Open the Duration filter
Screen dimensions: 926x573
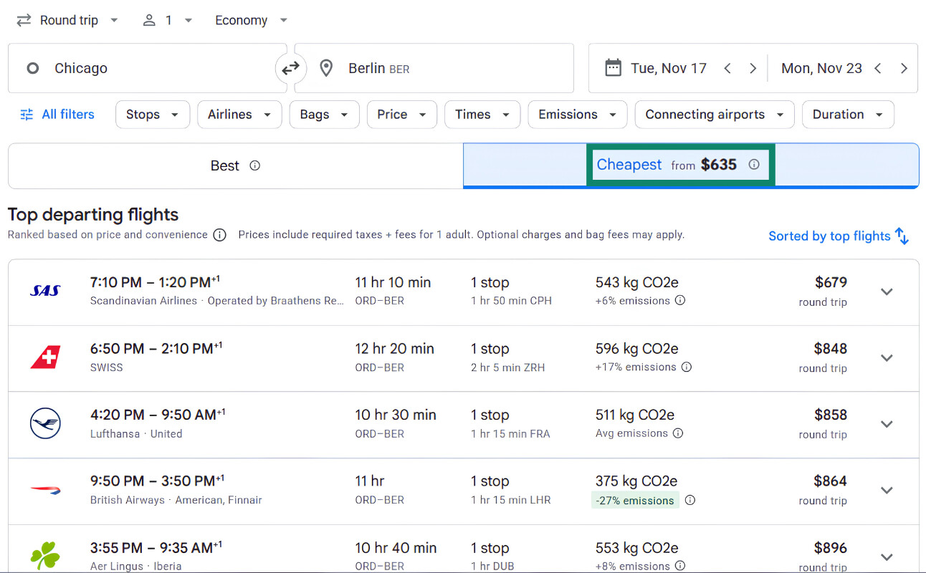[848, 115]
